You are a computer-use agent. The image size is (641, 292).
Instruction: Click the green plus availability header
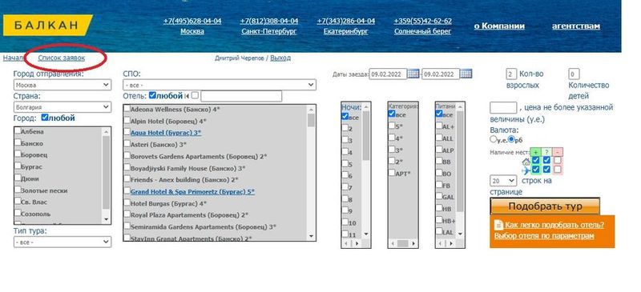pyautogui.click(x=535, y=151)
